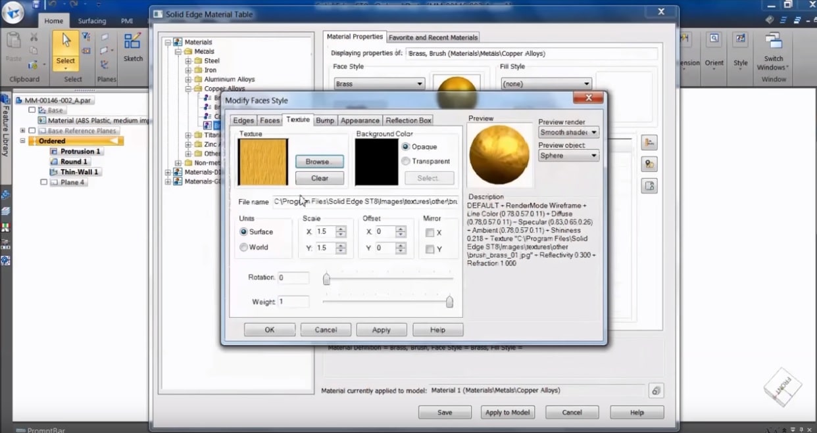Click the third icon button beside the property list
The image size is (817, 433).
[x=649, y=186]
